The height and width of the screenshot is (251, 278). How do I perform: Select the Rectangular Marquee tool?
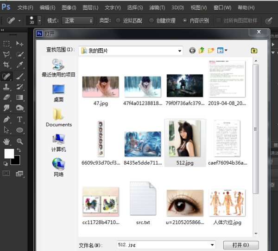tap(6, 44)
